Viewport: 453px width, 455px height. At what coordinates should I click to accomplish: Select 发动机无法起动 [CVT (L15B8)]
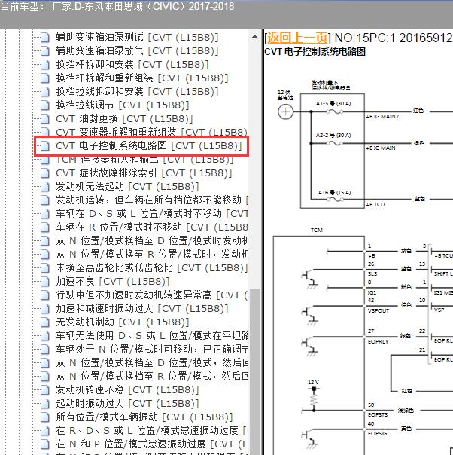127,186
